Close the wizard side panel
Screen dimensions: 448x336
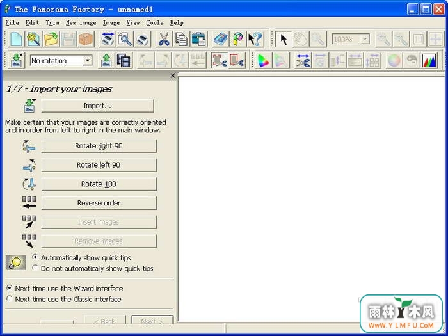(x=173, y=76)
